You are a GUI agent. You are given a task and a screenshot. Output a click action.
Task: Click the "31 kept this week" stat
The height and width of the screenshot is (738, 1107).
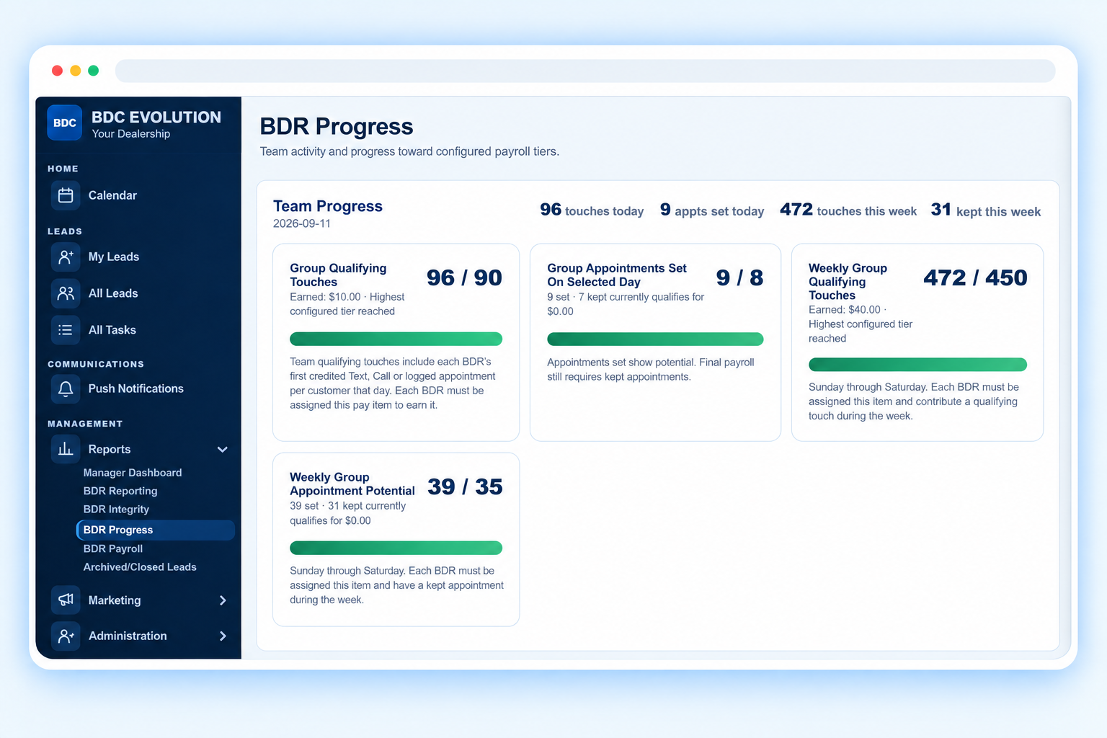point(986,210)
